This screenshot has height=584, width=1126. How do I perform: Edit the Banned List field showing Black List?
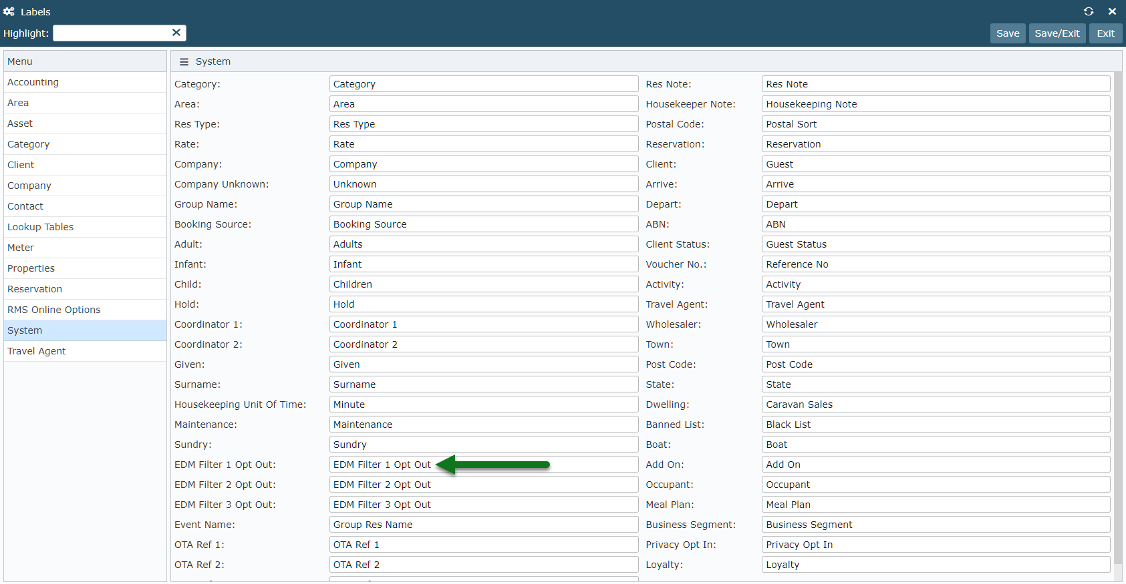936,424
